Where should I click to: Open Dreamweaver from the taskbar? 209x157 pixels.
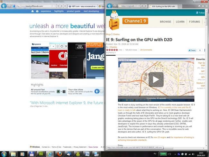point(41,154)
